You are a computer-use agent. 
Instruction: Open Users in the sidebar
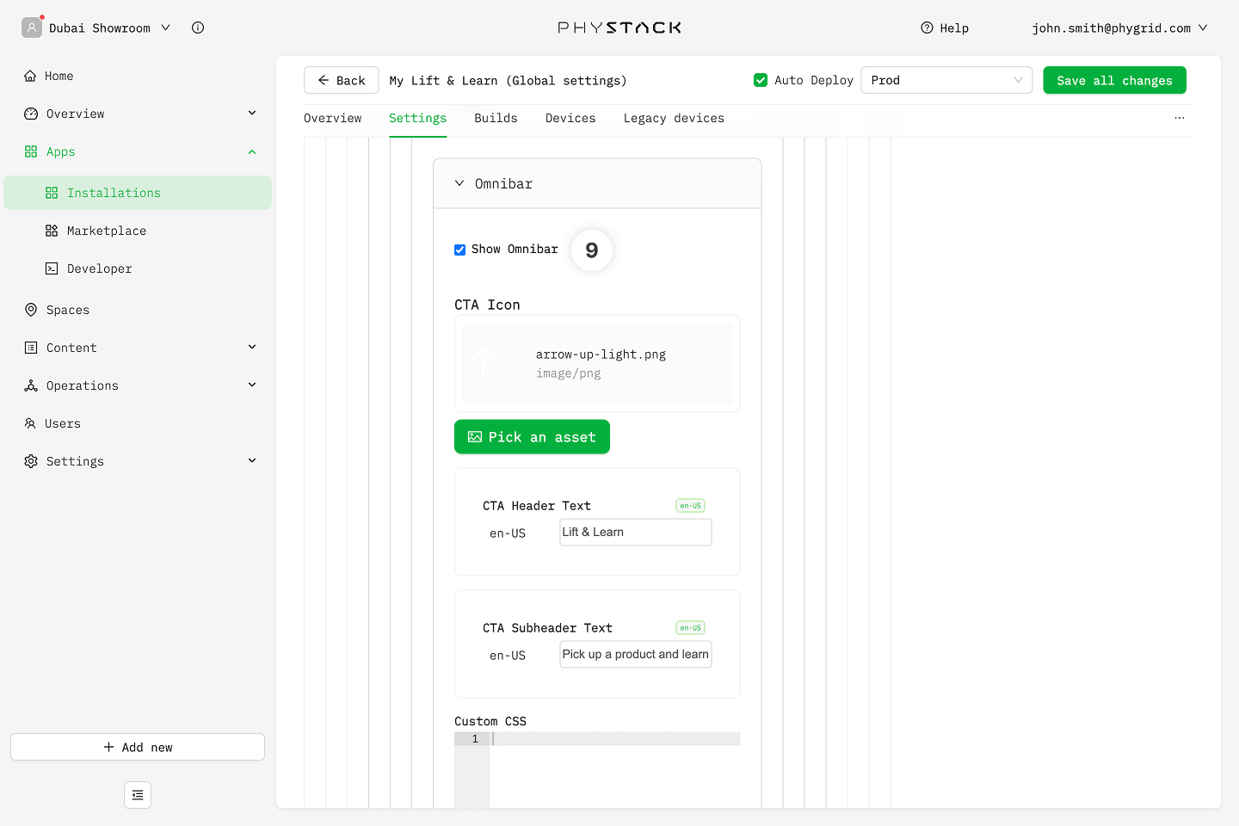point(138,423)
